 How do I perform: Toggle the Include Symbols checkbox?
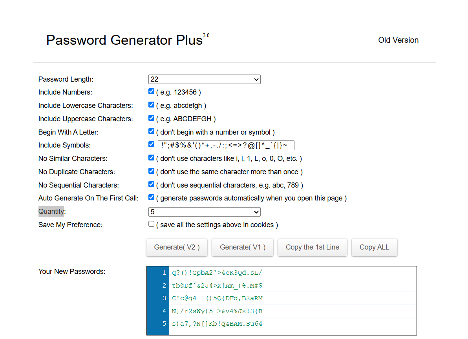(151, 144)
